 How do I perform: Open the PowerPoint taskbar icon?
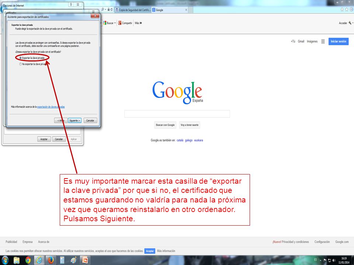click(x=85, y=260)
